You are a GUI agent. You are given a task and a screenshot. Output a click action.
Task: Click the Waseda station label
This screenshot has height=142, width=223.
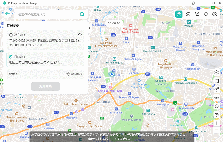pyautogui.click(x=189, y=26)
